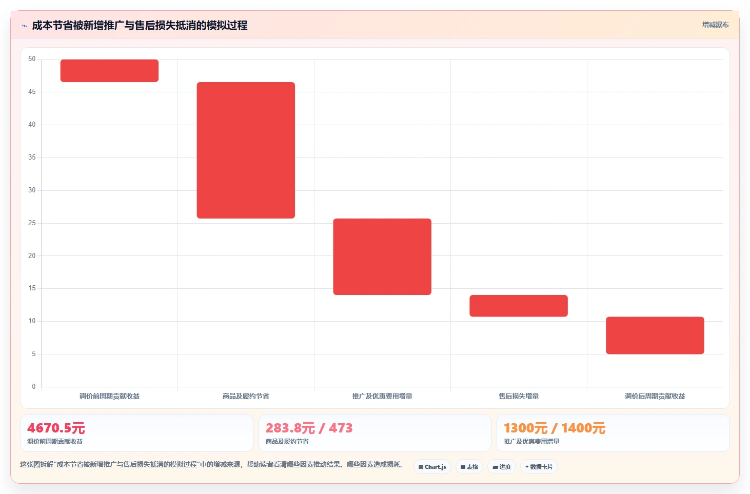Select the 进度 tag pill
Screen dimensions: 750x494
coord(502,467)
